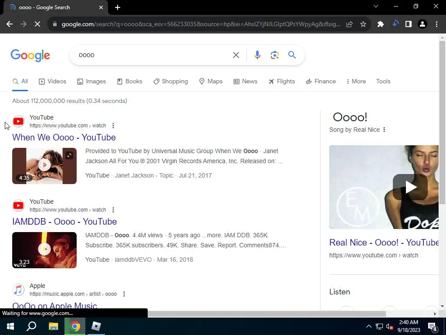Select the All results tab

20,82
